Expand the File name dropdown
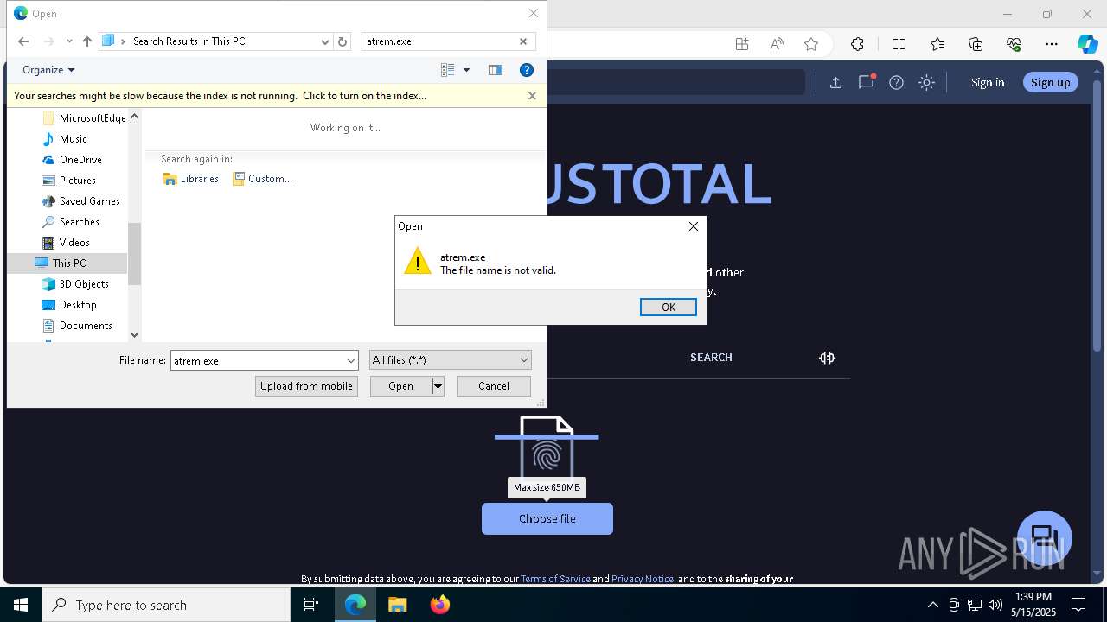Screen dimensions: 1107x622 351,361
